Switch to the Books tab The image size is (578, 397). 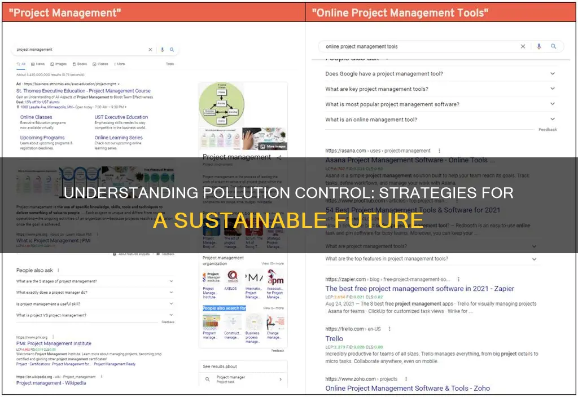click(80, 64)
